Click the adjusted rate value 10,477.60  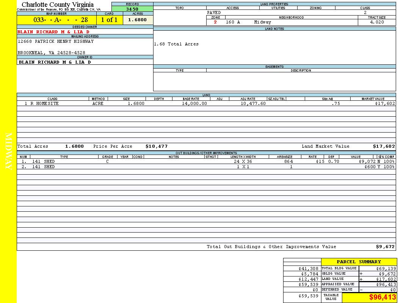point(253,103)
